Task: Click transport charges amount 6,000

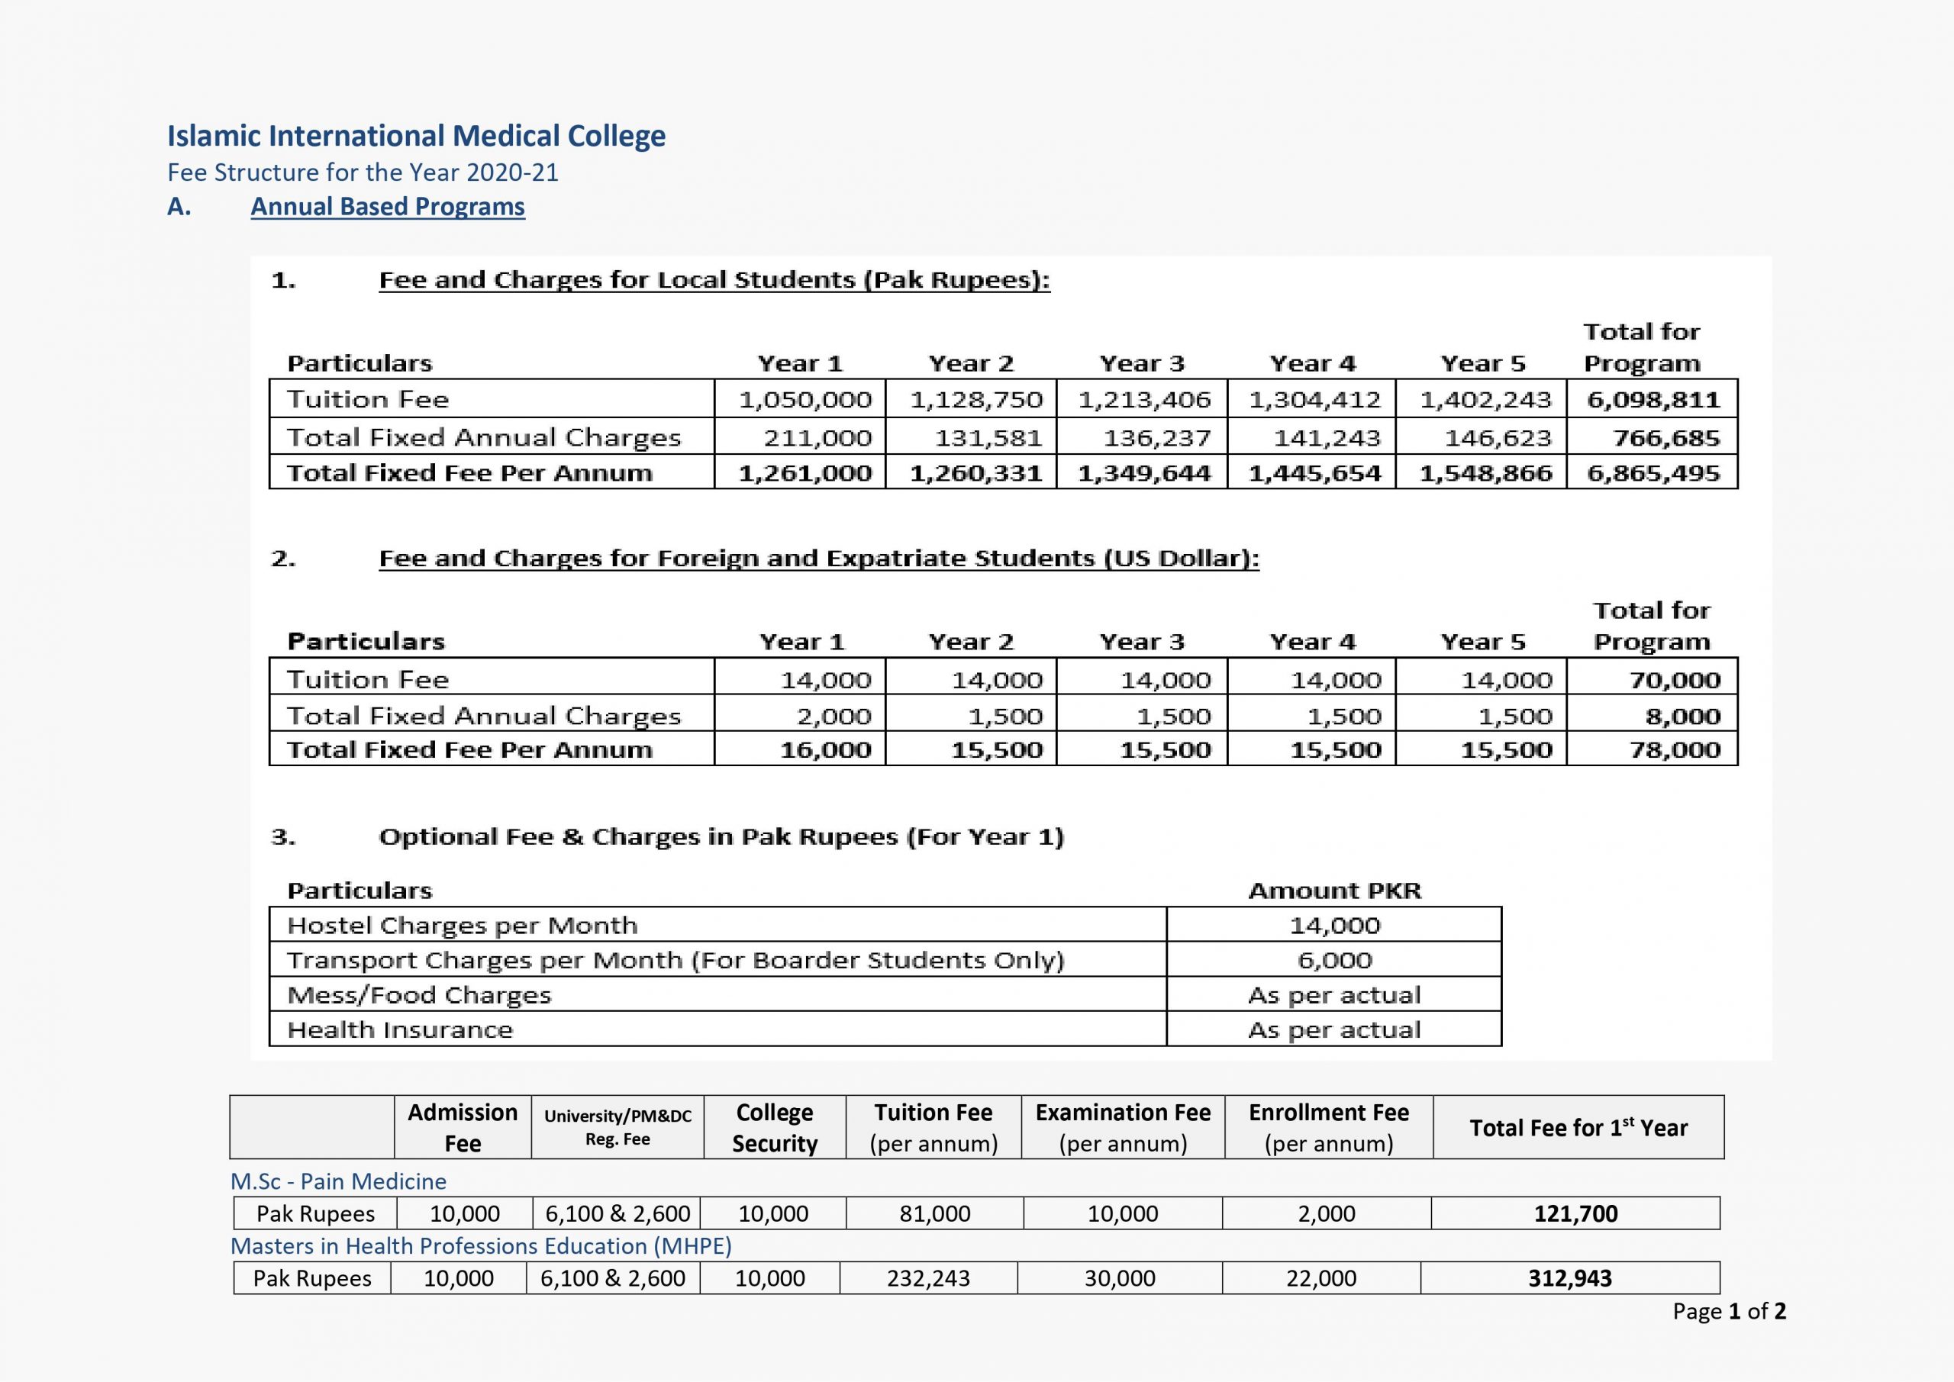Action: [x=1334, y=960]
